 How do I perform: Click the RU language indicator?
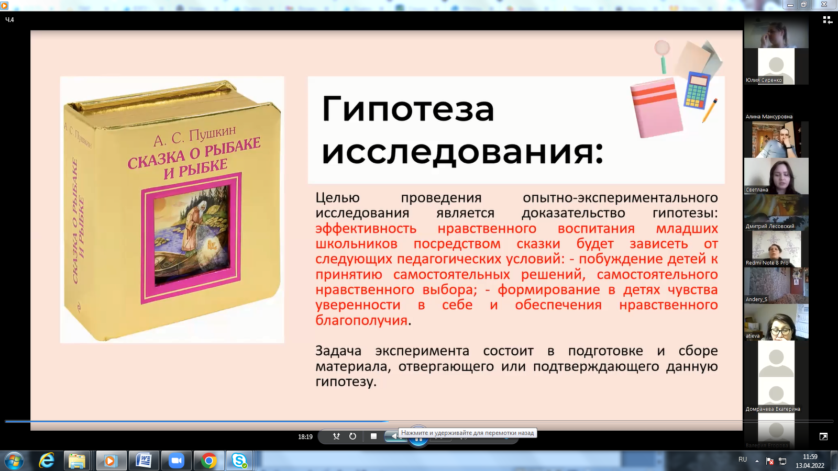tap(743, 459)
